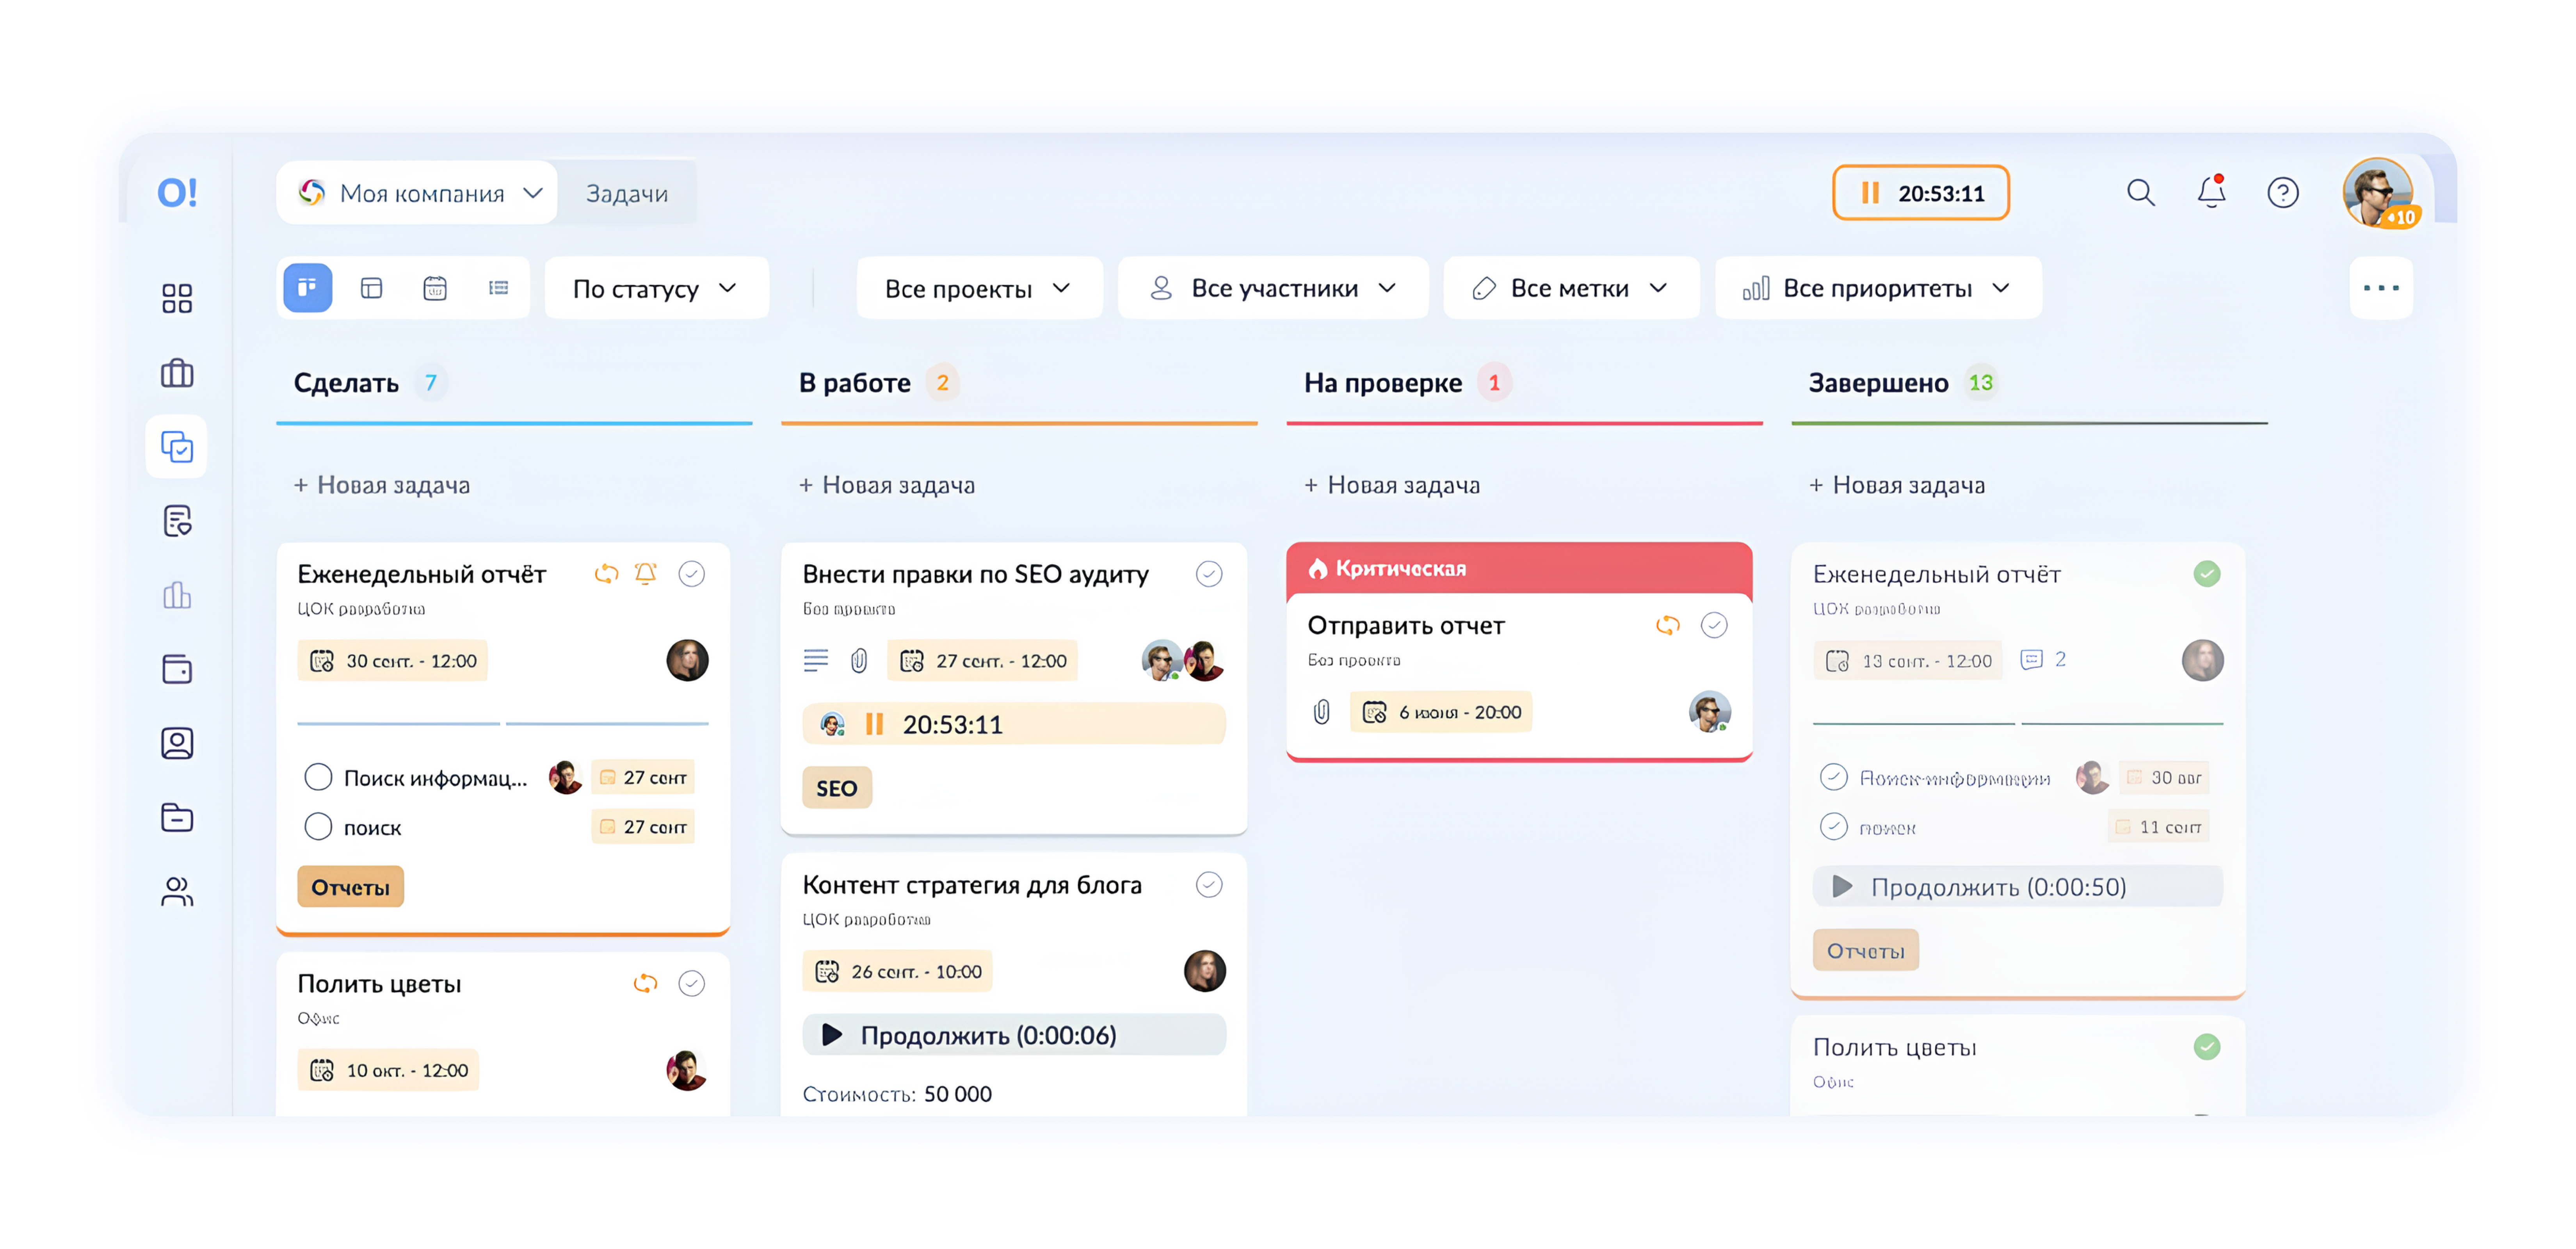Screen dimensions: 2576x1249
Task: Open the team users icon in sidebar
Action: click(x=177, y=891)
